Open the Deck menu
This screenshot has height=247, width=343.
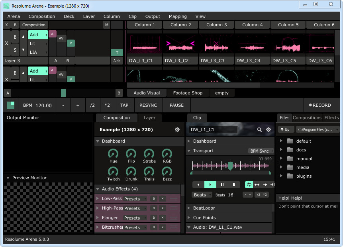(x=69, y=16)
